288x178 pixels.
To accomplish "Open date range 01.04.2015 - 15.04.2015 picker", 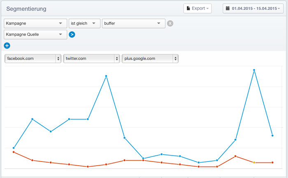I will tap(253, 9).
